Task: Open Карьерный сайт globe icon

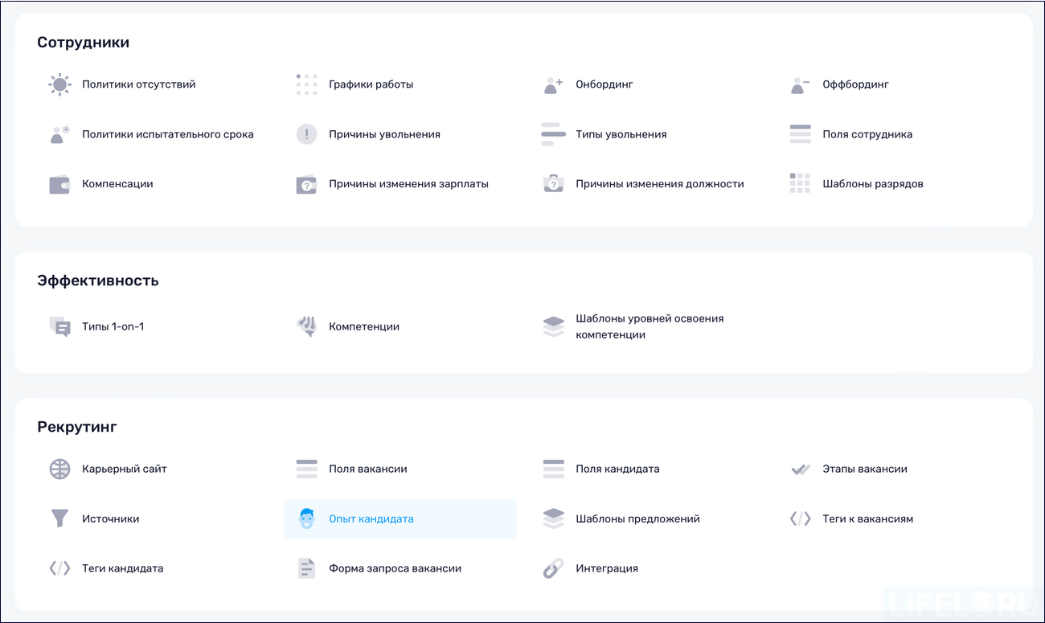Action: pyautogui.click(x=59, y=469)
